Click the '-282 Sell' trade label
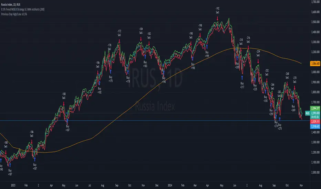This screenshot has width=321, height=189. [279, 94]
